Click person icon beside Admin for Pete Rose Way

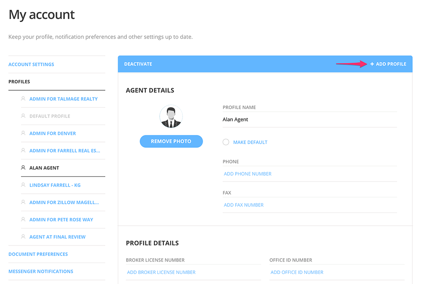(x=23, y=220)
